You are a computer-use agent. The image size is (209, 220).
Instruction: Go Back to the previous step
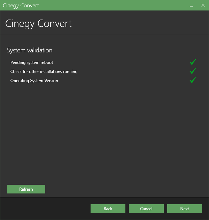click(108, 208)
